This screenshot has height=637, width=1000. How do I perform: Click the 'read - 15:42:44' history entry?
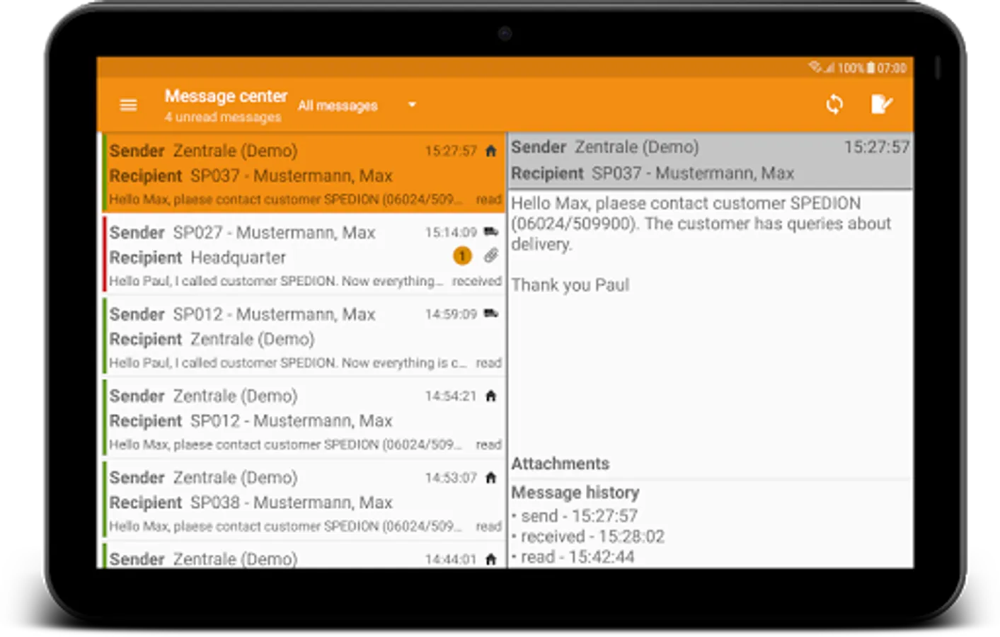(x=573, y=557)
